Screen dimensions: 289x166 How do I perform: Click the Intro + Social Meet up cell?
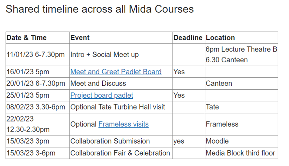tap(121, 55)
